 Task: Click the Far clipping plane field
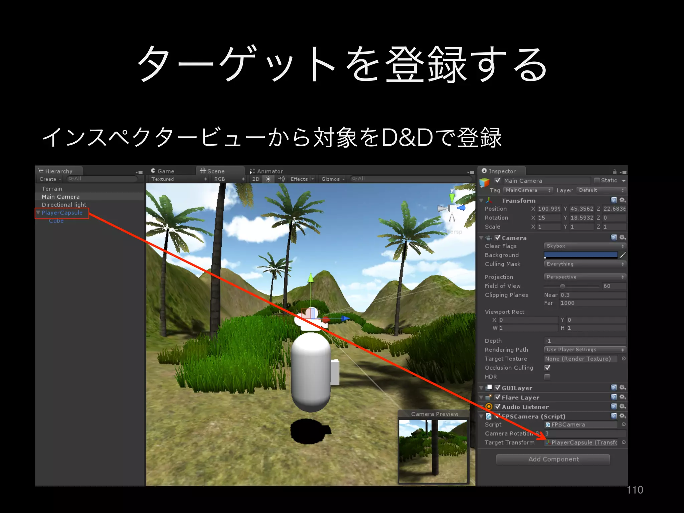pos(593,303)
